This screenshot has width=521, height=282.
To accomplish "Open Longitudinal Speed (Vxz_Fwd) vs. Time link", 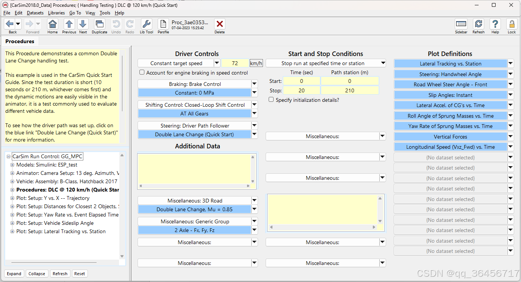I will (x=451, y=147).
